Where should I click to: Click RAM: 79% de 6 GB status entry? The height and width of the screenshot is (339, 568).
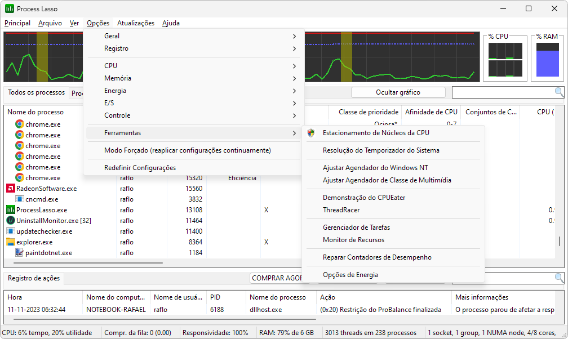tap(286, 332)
